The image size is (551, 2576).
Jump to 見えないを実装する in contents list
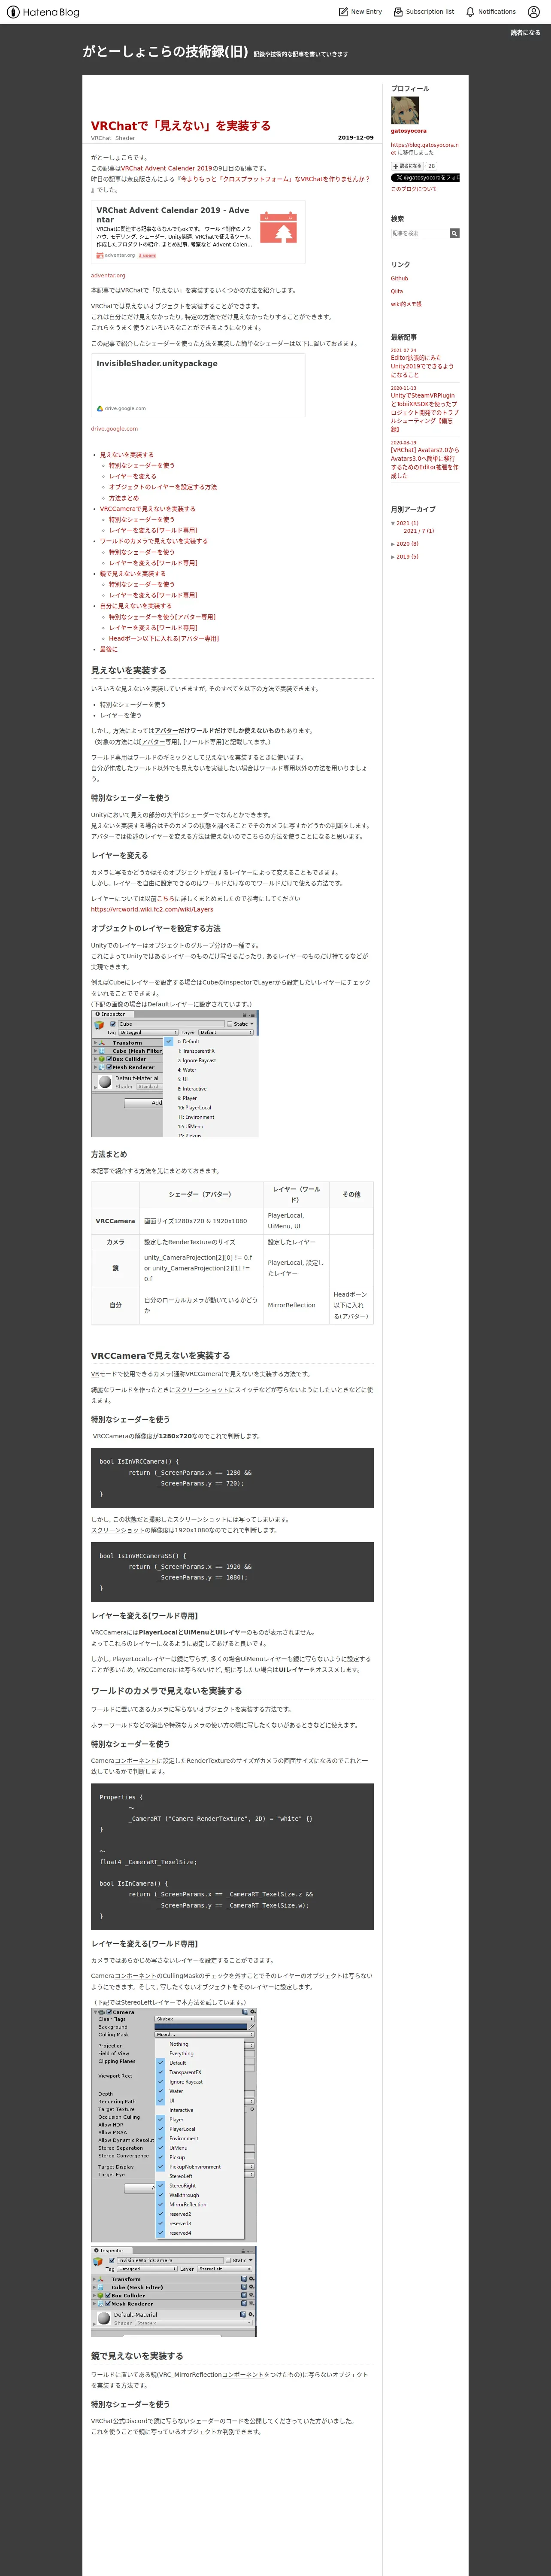(127, 455)
